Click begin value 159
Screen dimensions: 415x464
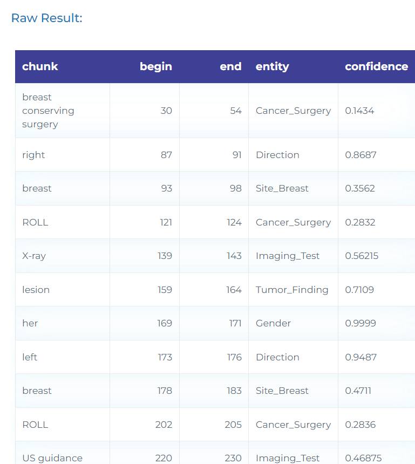(165, 290)
